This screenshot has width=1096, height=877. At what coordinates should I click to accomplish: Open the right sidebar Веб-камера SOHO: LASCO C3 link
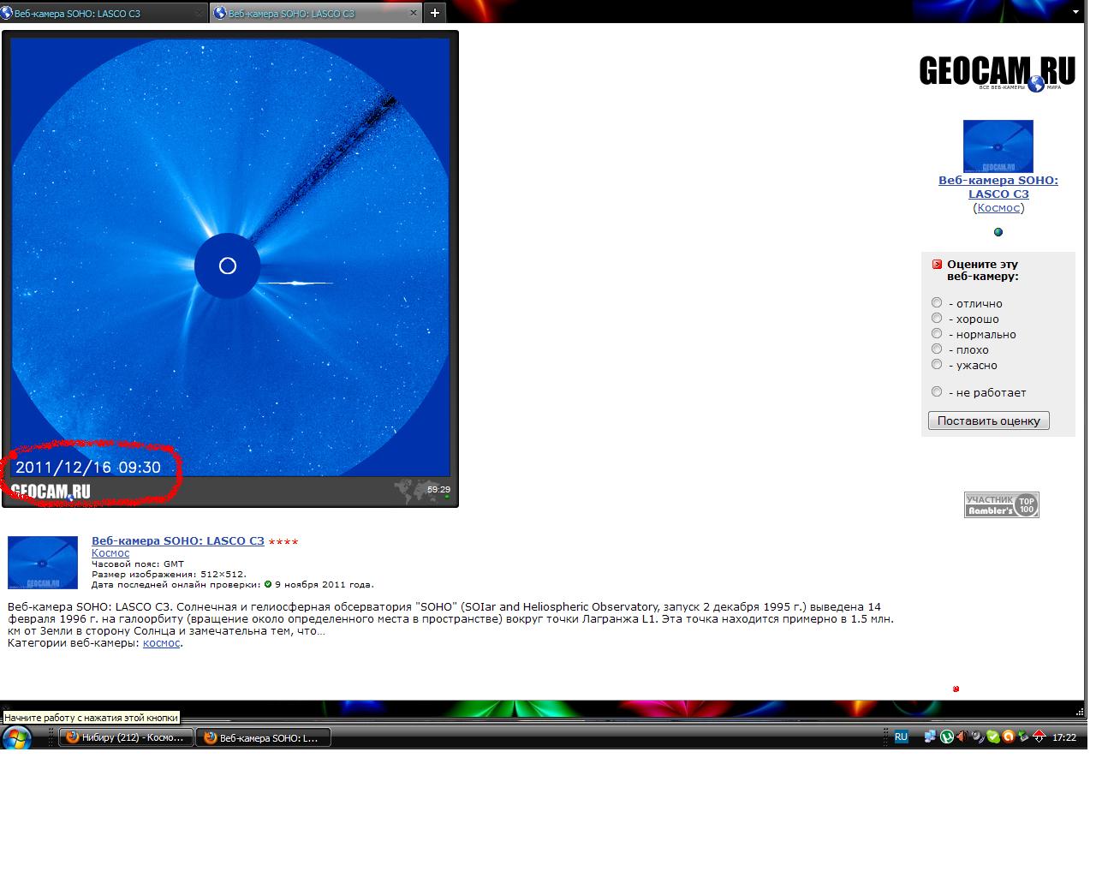coord(998,187)
